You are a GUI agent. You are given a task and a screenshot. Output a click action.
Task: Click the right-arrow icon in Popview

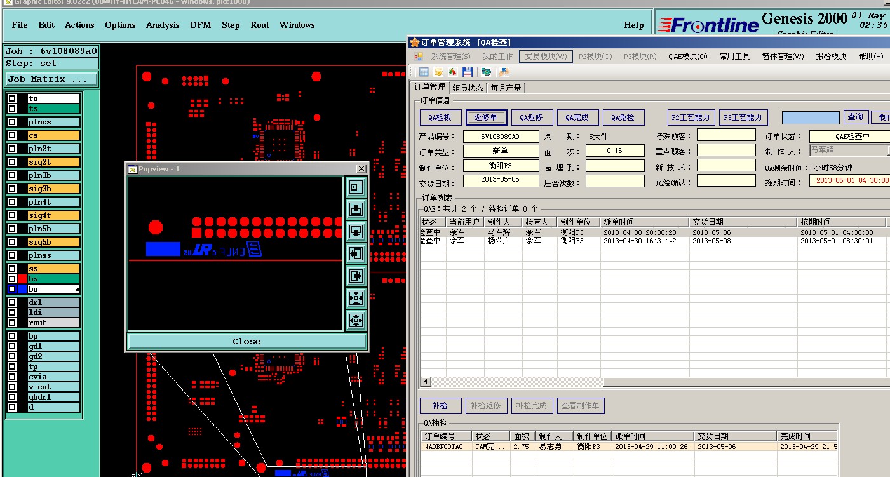pos(356,276)
